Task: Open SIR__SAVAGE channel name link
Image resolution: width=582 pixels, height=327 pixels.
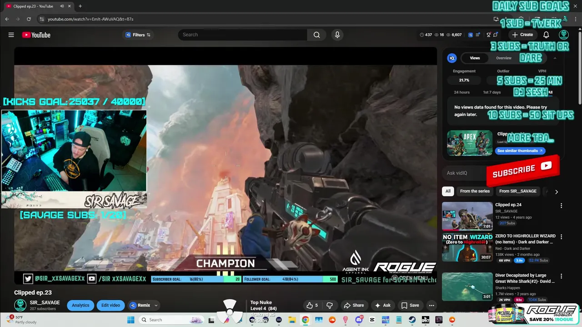Action: point(45,302)
